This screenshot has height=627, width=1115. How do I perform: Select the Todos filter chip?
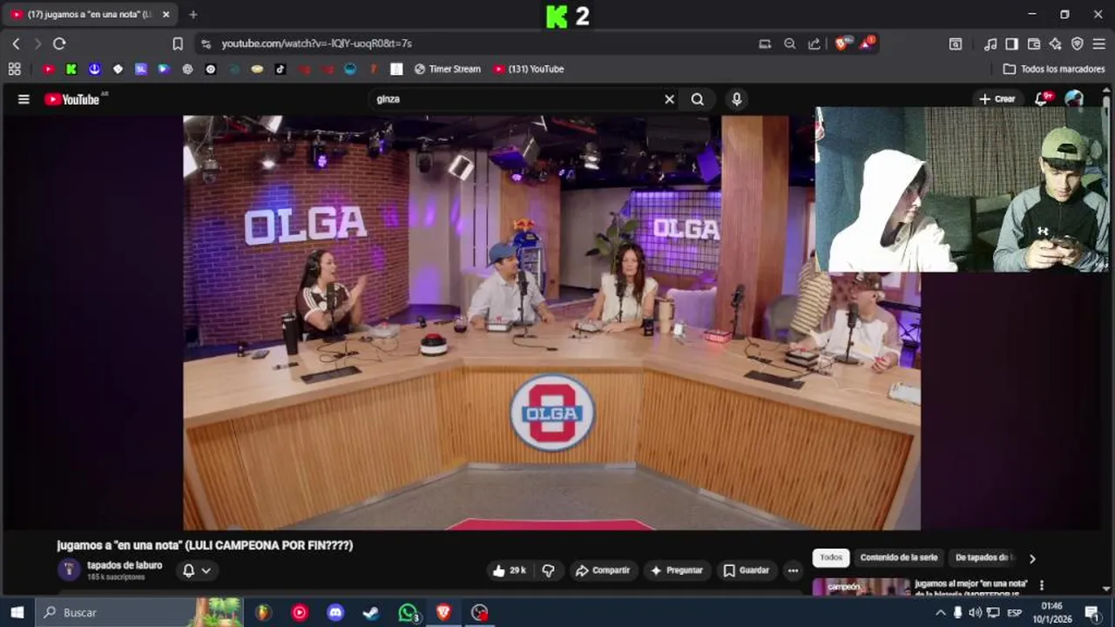pyautogui.click(x=831, y=557)
